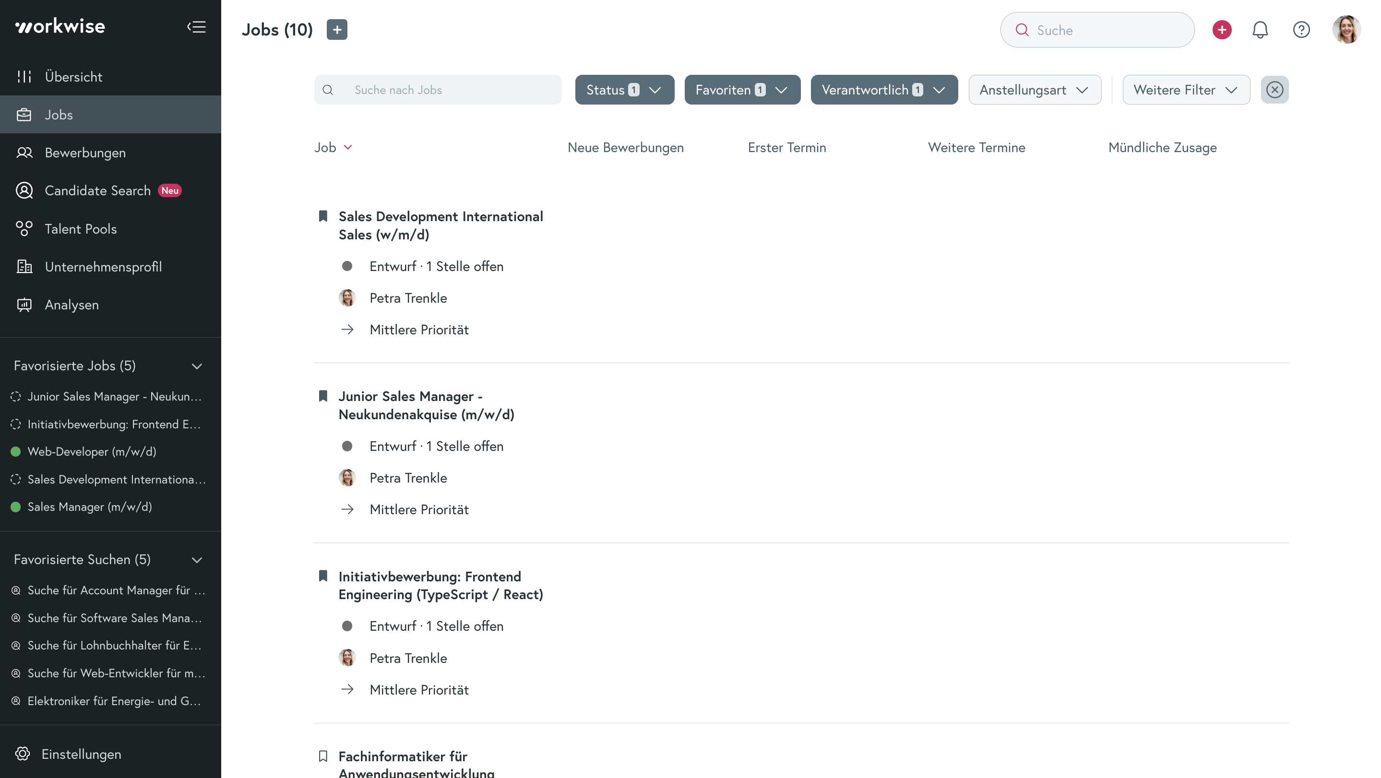
Task: Click the Neu badge on Candidate Search
Action: 170,191
